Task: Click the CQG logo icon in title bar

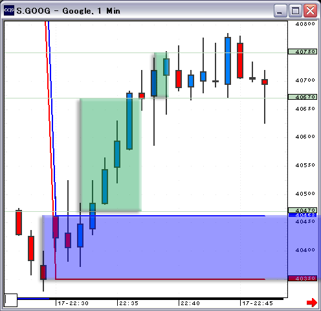Action: 9,10
